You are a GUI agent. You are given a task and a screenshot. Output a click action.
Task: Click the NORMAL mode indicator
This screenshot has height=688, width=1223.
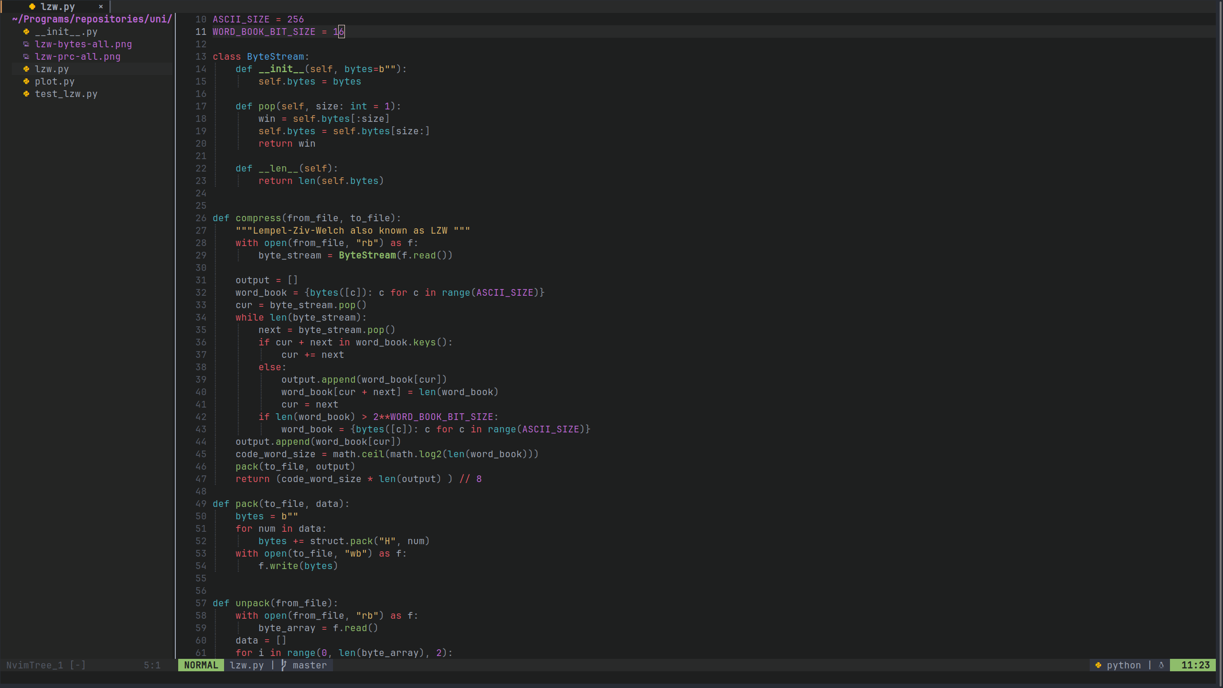(x=201, y=665)
